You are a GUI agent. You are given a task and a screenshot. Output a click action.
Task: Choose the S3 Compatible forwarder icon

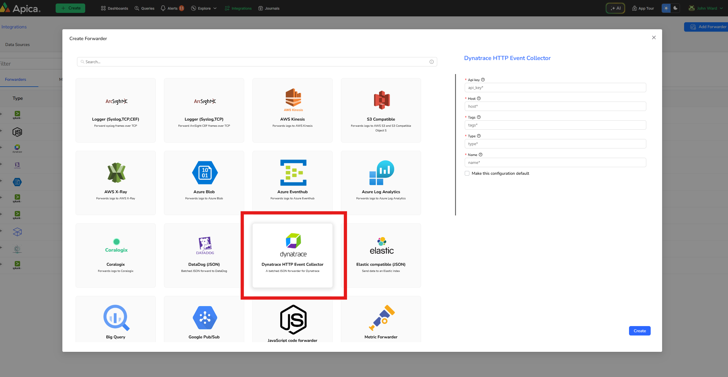point(381,100)
